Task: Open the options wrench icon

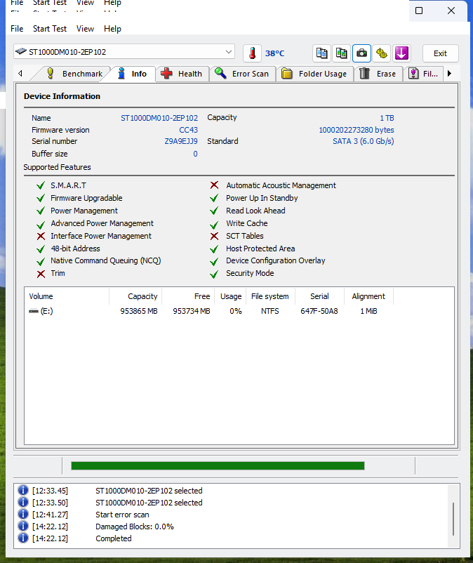Action: click(381, 53)
